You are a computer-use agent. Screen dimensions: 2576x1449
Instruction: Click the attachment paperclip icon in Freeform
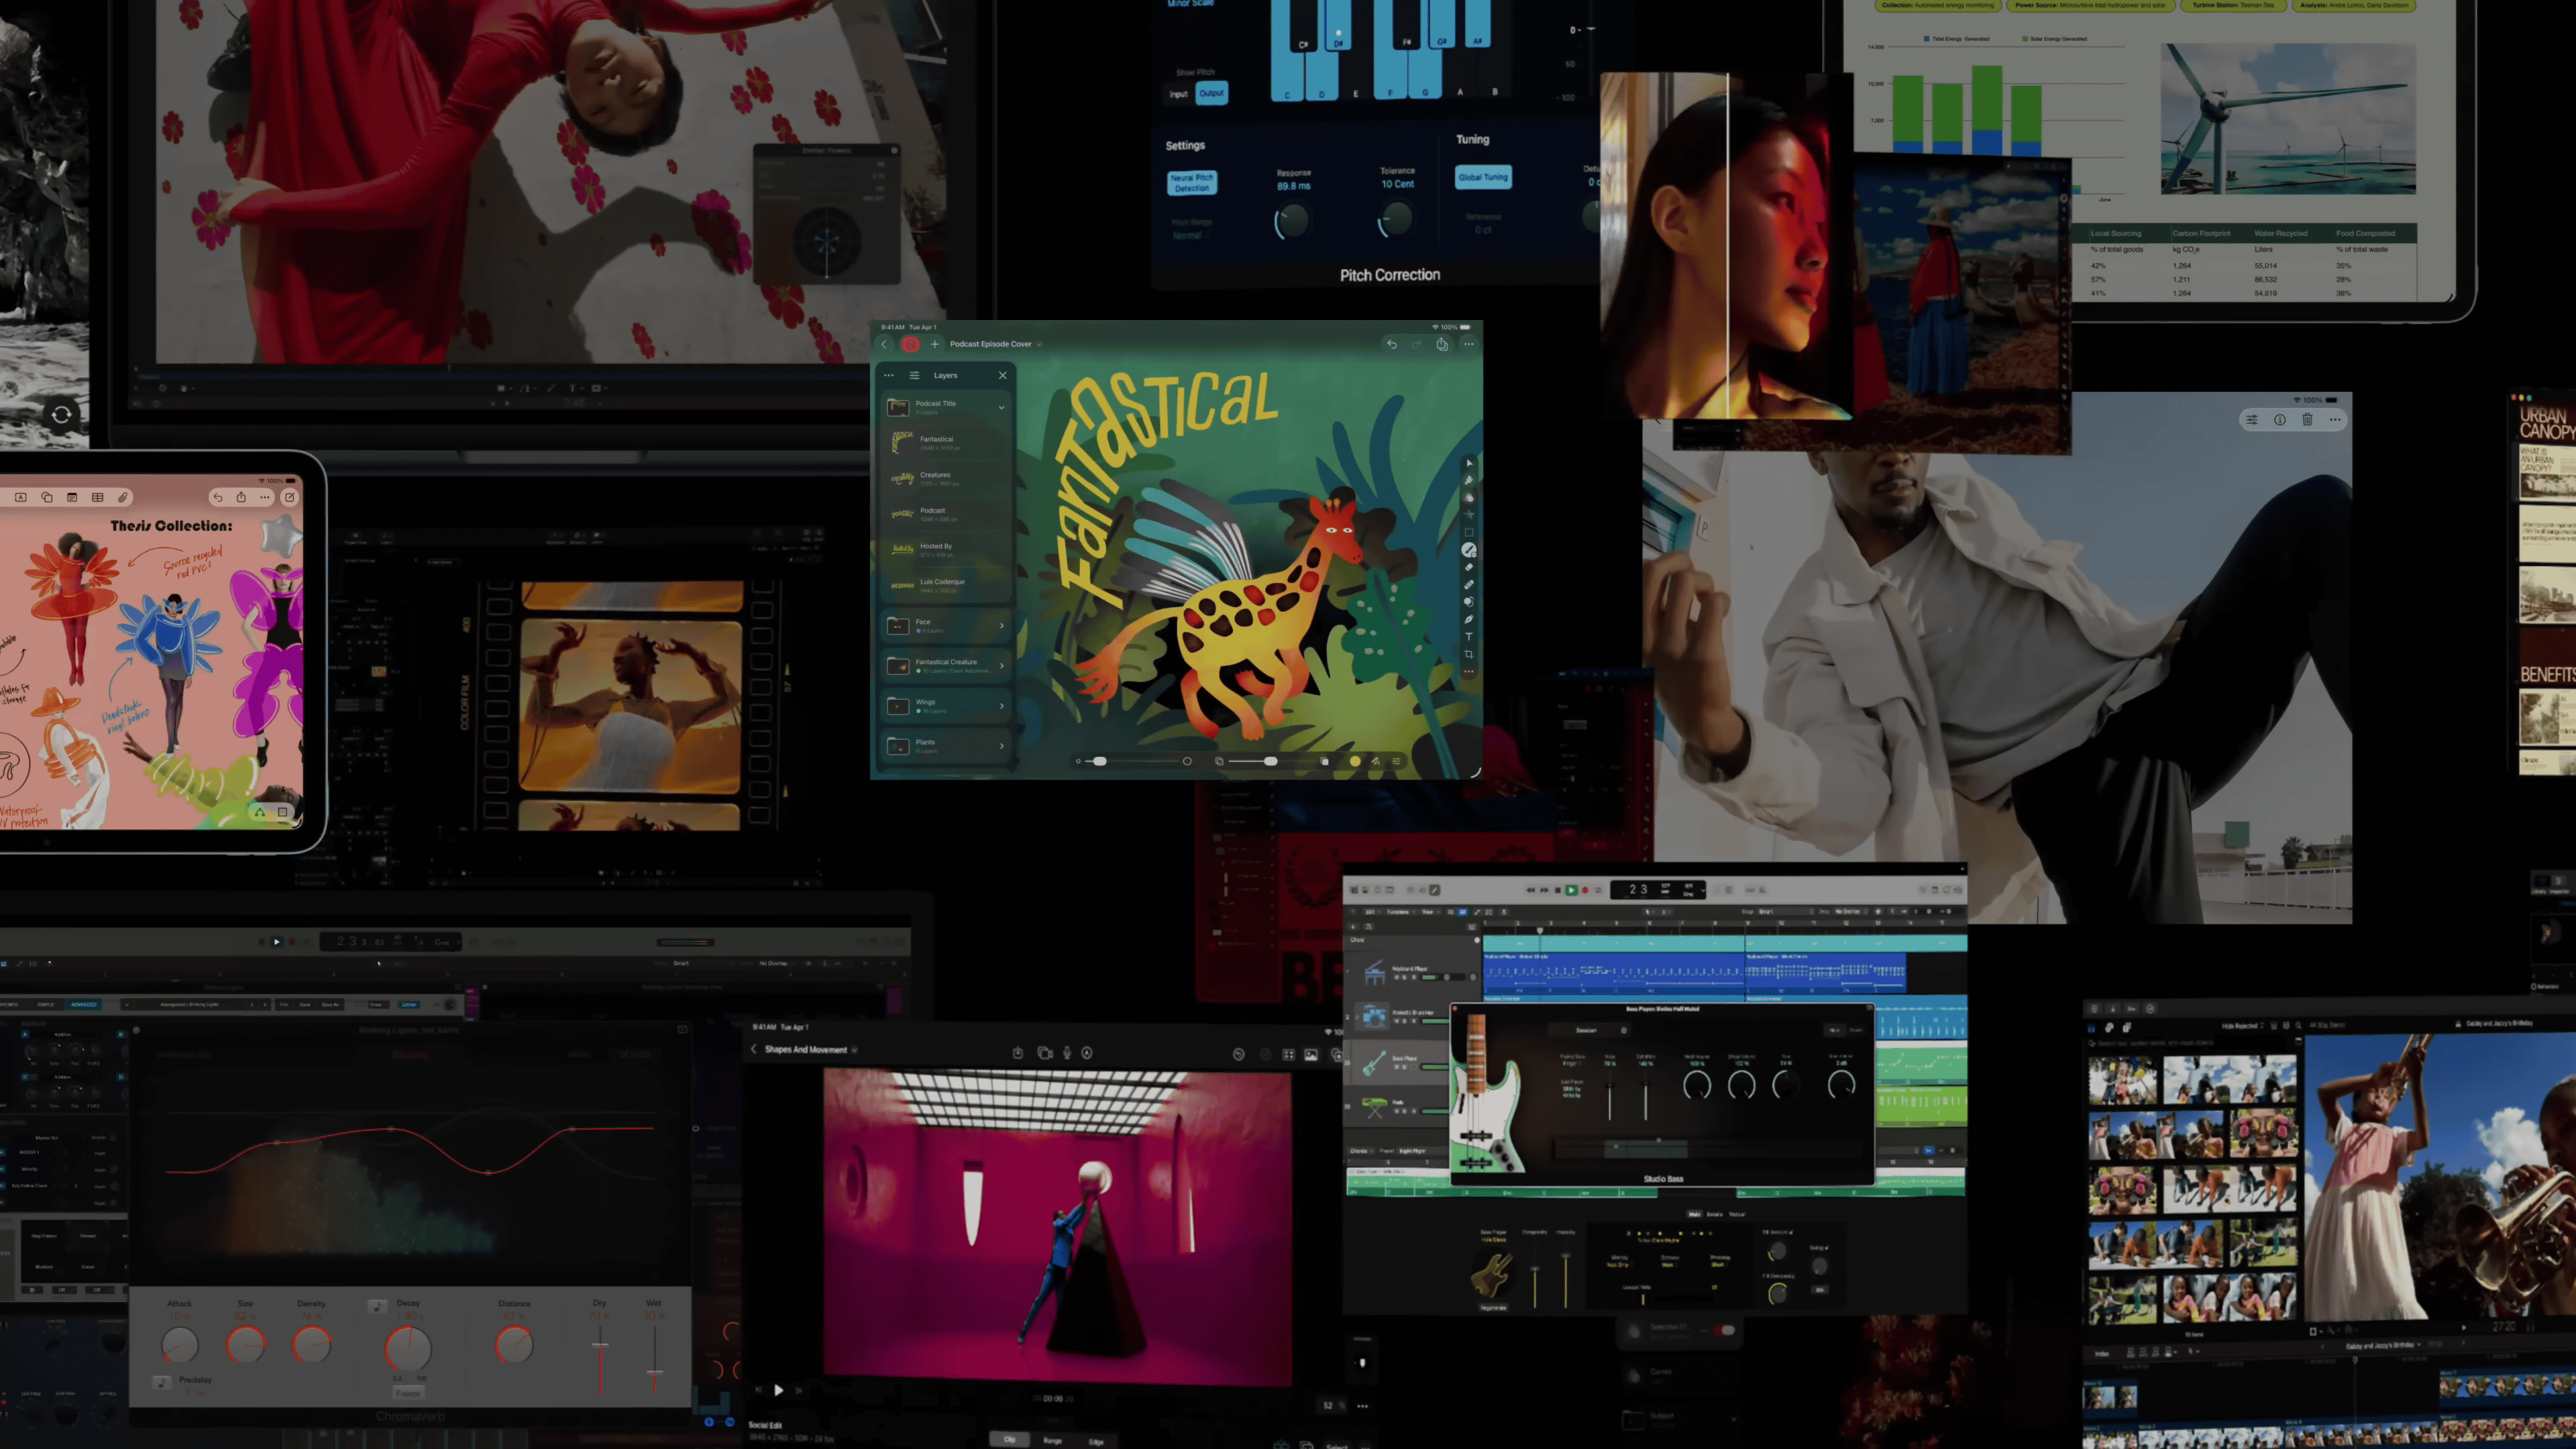tap(123, 497)
